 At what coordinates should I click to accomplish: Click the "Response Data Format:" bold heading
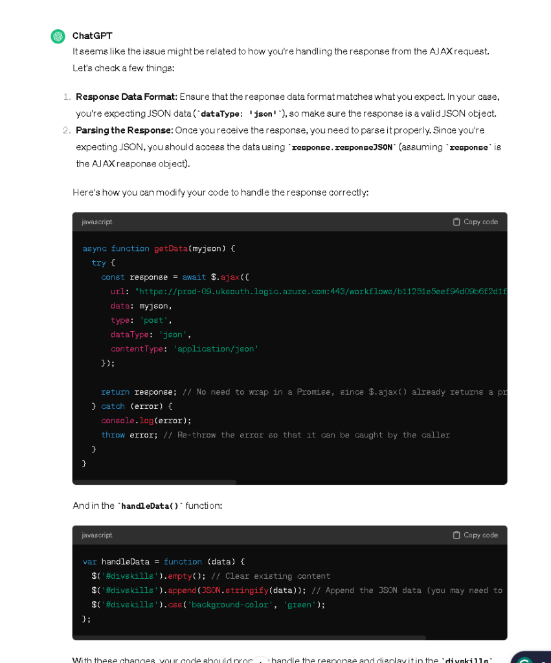tap(126, 97)
